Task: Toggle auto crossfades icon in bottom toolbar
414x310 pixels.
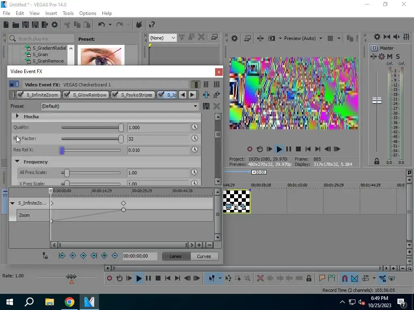Action: pos(355,279)
